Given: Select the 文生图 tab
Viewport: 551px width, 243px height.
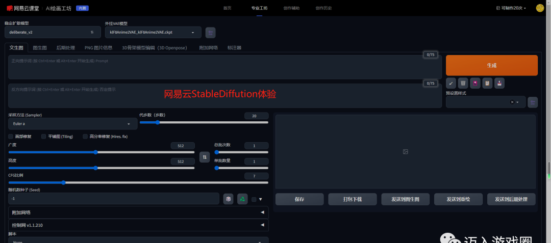Looking at the screenshot, I should point(16,48).
